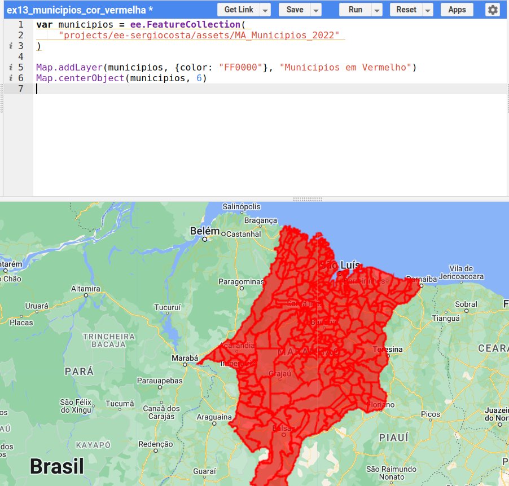Image resolution: width=509 pixels, height=486 pixels.
Task: Run the script
Action: click(x=356, y=10)
